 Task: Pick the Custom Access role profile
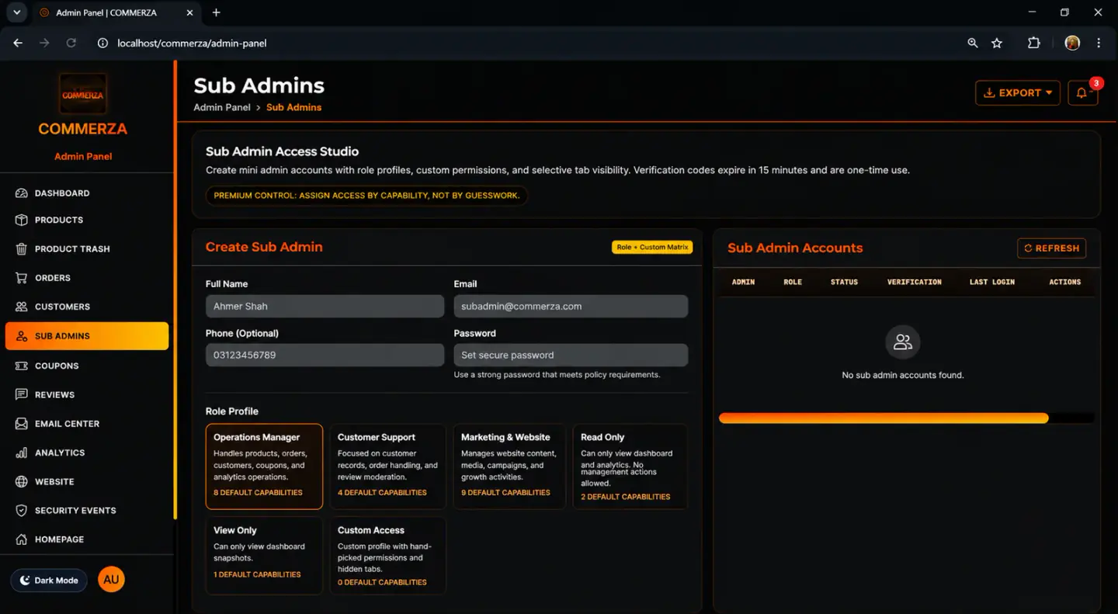tap(388, 555)
